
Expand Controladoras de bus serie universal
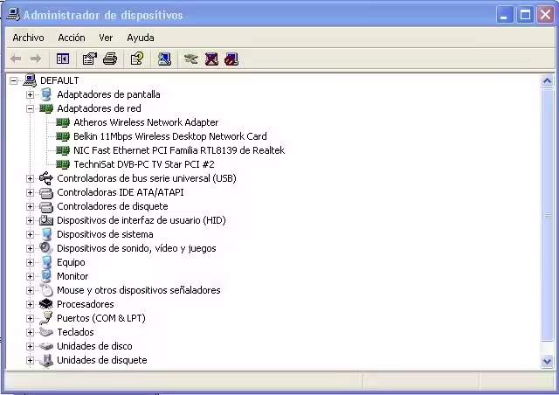tap(31, 178)
